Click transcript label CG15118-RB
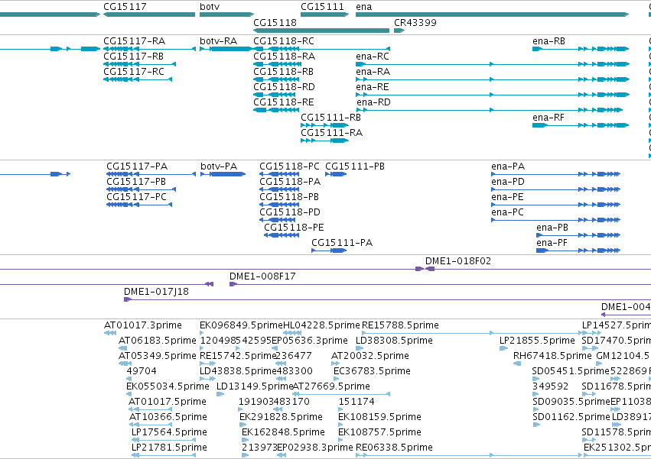The height and width of the screenshot is (459, 651). (284, 72)
